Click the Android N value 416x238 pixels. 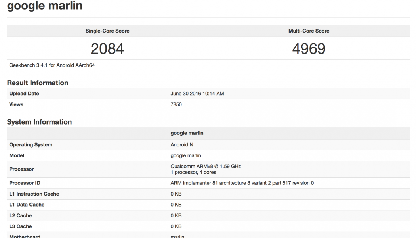click(182, 145)
